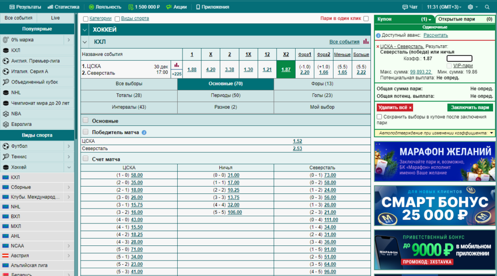Enable Пари в один клик checkbox
This screenshot has width=497, height=276.
coord(366,18)
